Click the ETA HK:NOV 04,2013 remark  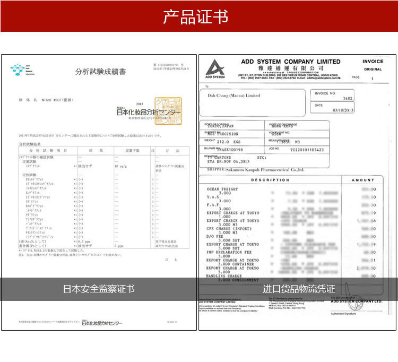click(x=228, y=161)
